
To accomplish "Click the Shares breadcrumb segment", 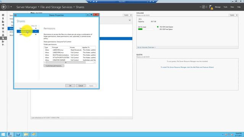I will [x=80, y=7].
